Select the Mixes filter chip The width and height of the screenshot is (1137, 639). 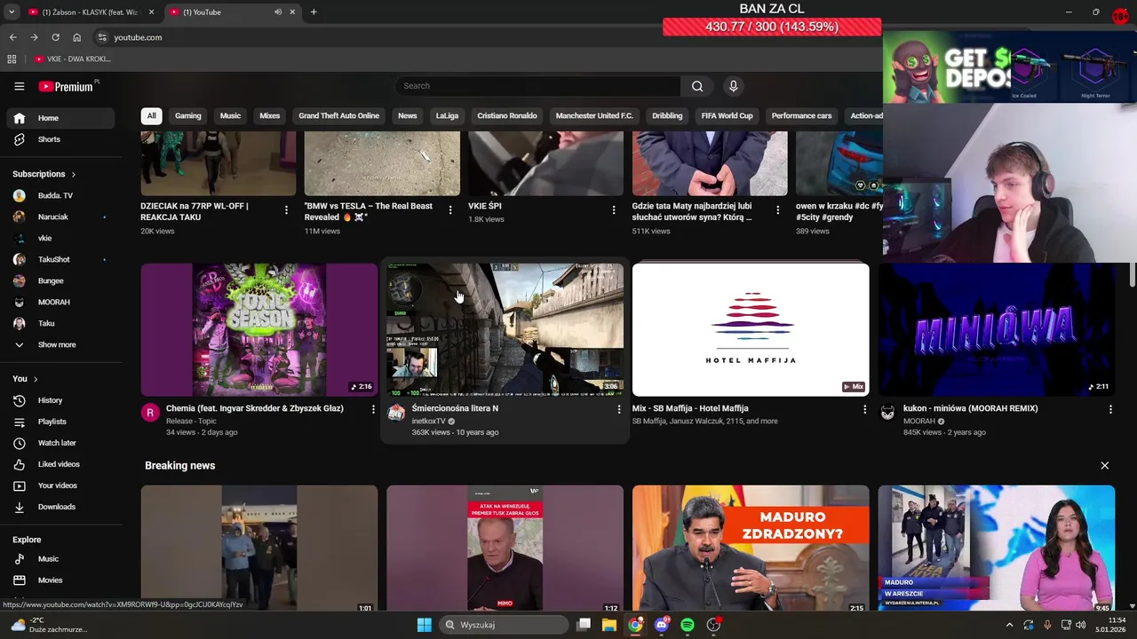point(269,116)
